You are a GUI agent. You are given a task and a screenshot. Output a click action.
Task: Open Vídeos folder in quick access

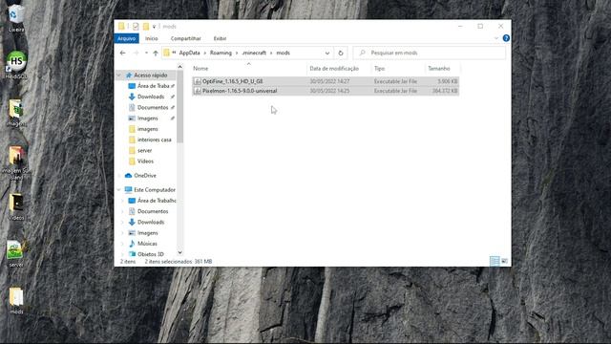click(x=145, y=161)
